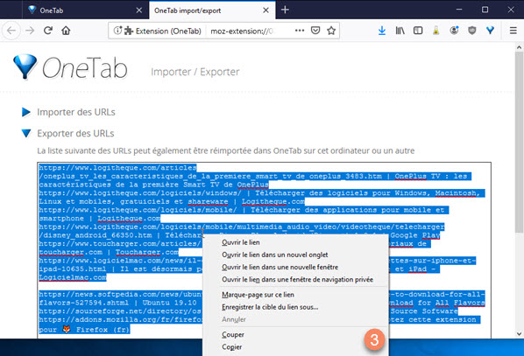The width and height of the screenshot is (524, 356).
Task: Click the page vertical scrollbar thumb
Action: pos(519,142)
